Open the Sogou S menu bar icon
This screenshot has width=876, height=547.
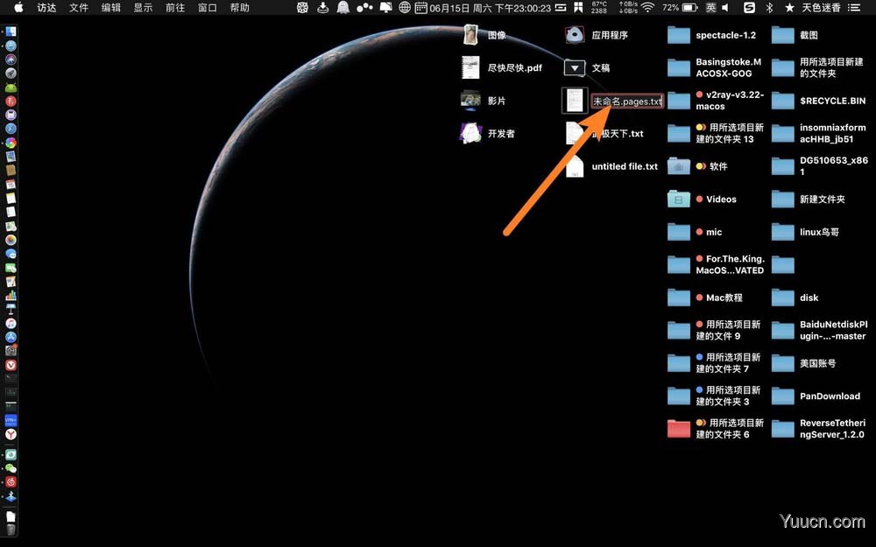[x=749, y=7]
